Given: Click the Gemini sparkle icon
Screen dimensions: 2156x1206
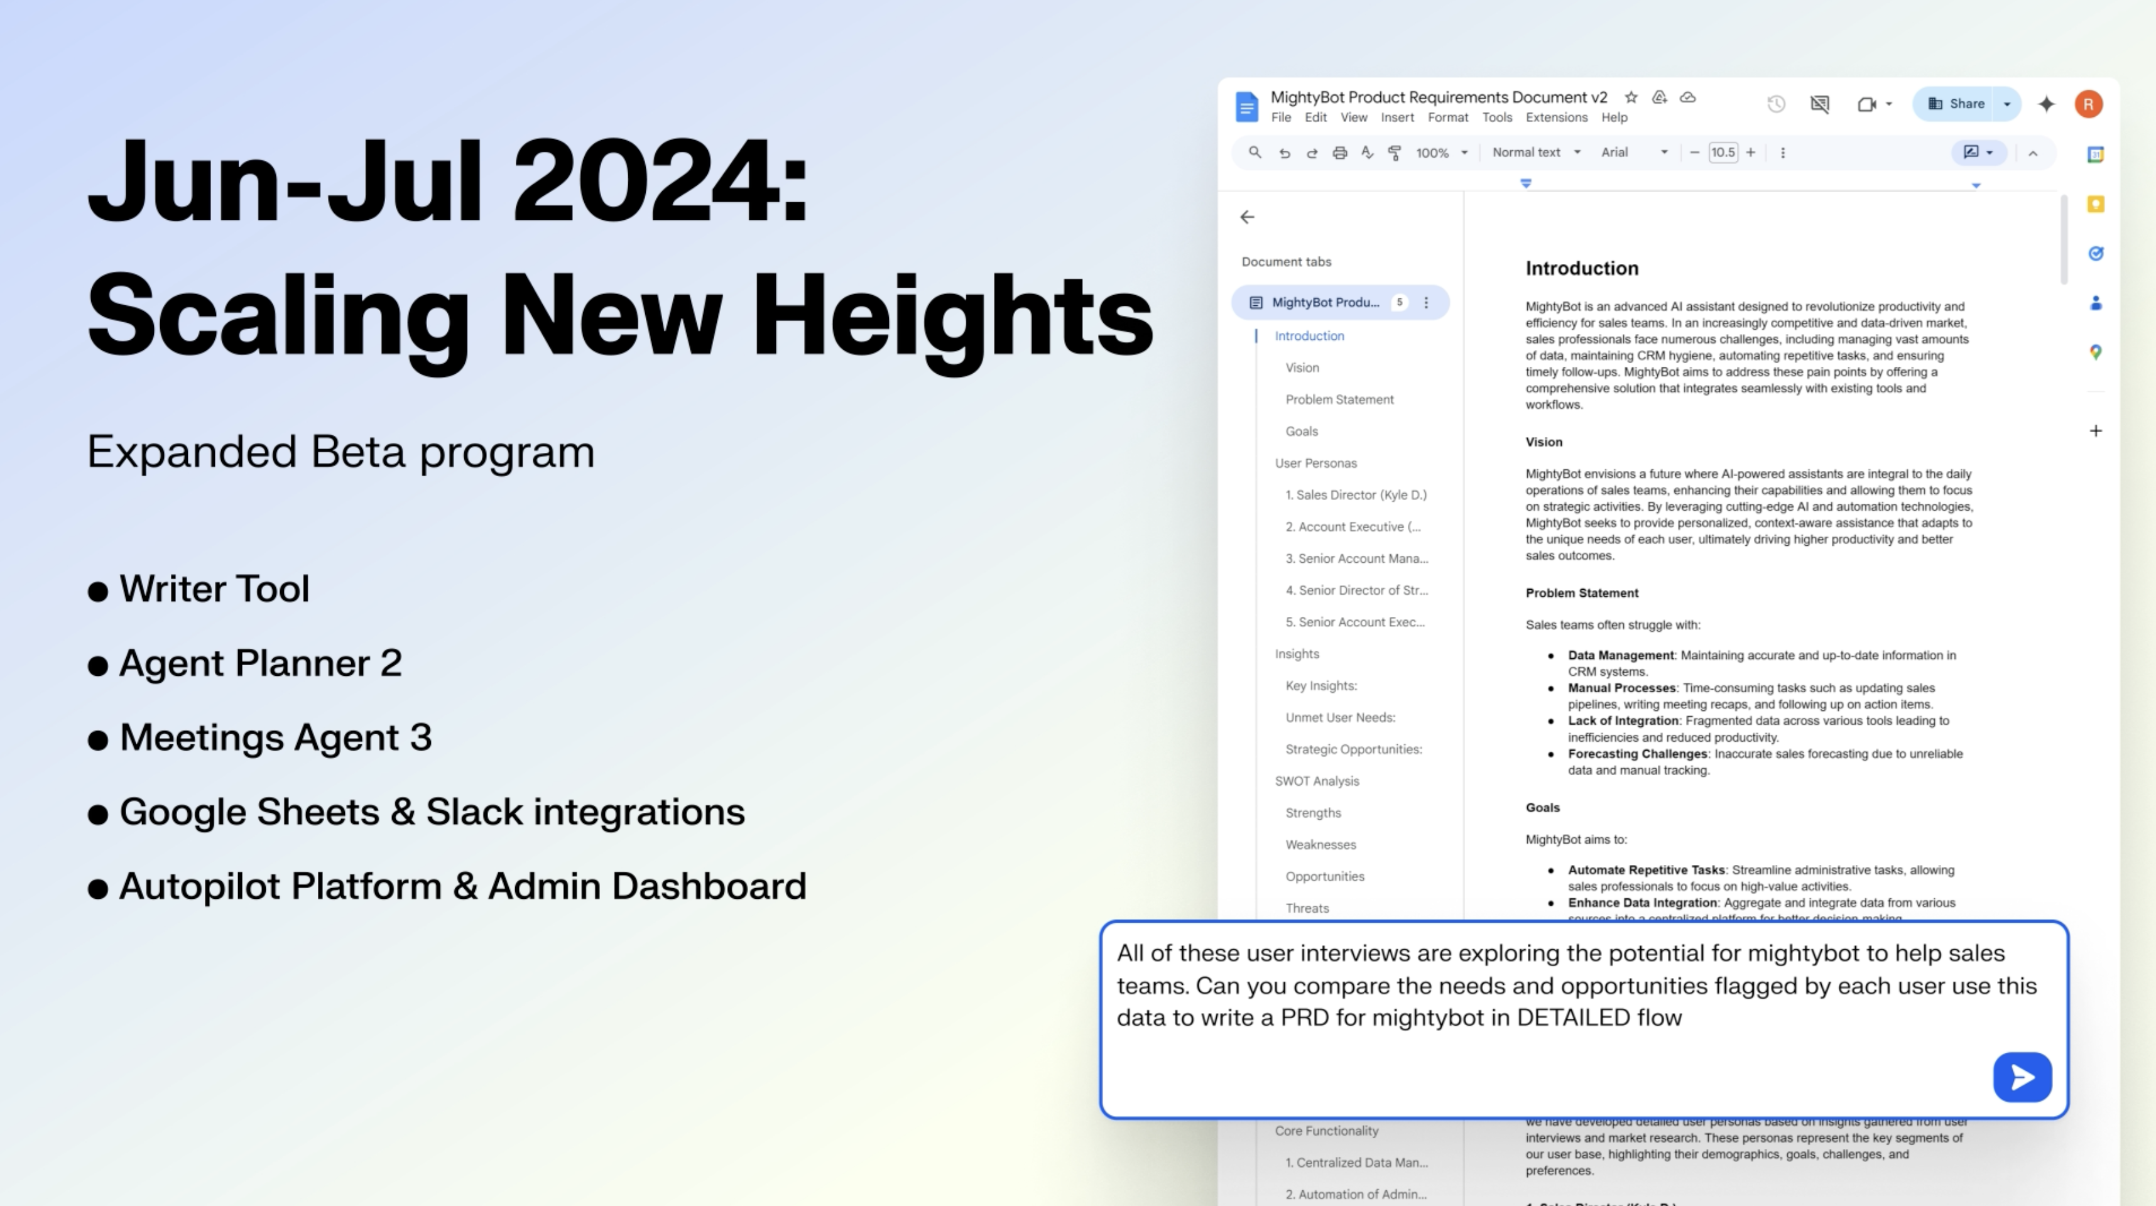Looking at the screenshot, I should pyautogui.click(x=2046, y=104).
